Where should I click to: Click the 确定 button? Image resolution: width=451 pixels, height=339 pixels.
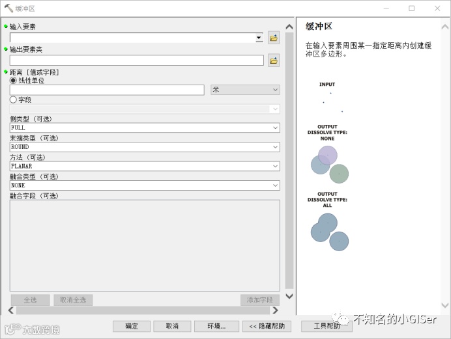[x=132, y=326]
